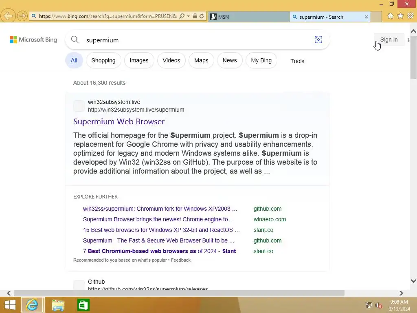This screenshot has width=417, height=313.
Task: Click the Home icon in IE toolbar
Action: [391, 16]
